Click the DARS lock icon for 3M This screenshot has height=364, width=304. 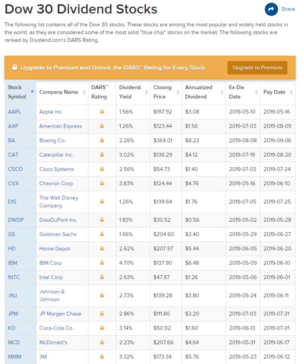102,357
